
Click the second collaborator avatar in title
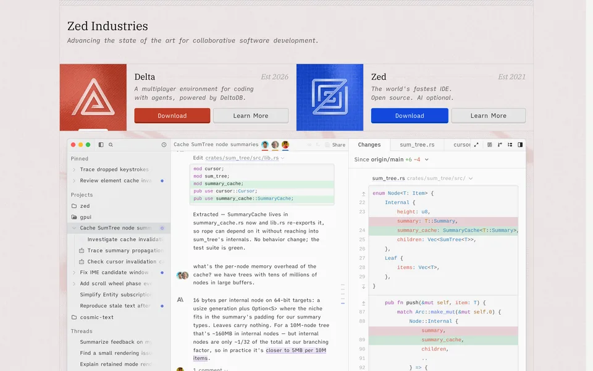(275, 145)
